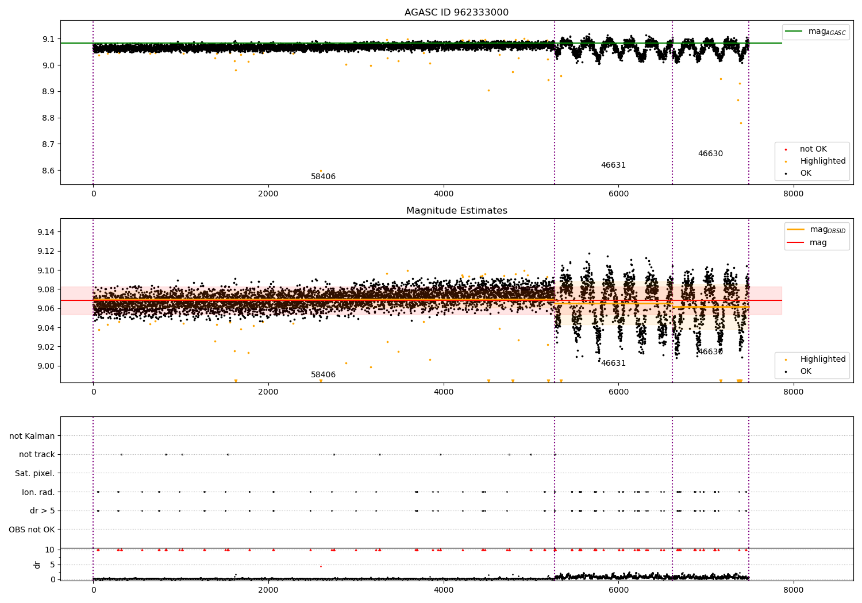Click the 'not track' row label

click(37, 455)
